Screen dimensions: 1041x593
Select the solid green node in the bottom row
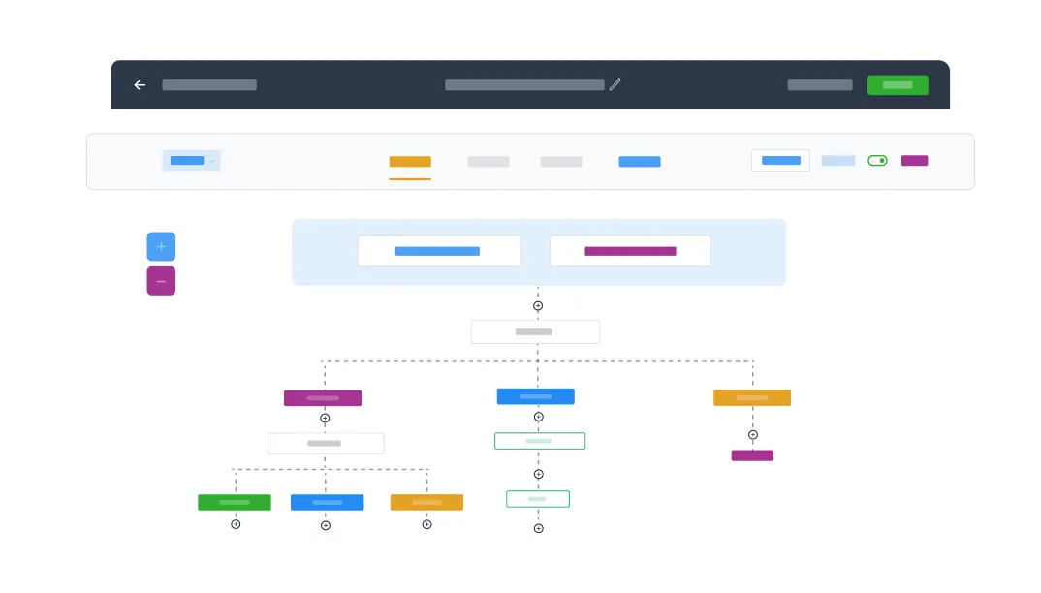pyautogui.click(x=235, y=502)
